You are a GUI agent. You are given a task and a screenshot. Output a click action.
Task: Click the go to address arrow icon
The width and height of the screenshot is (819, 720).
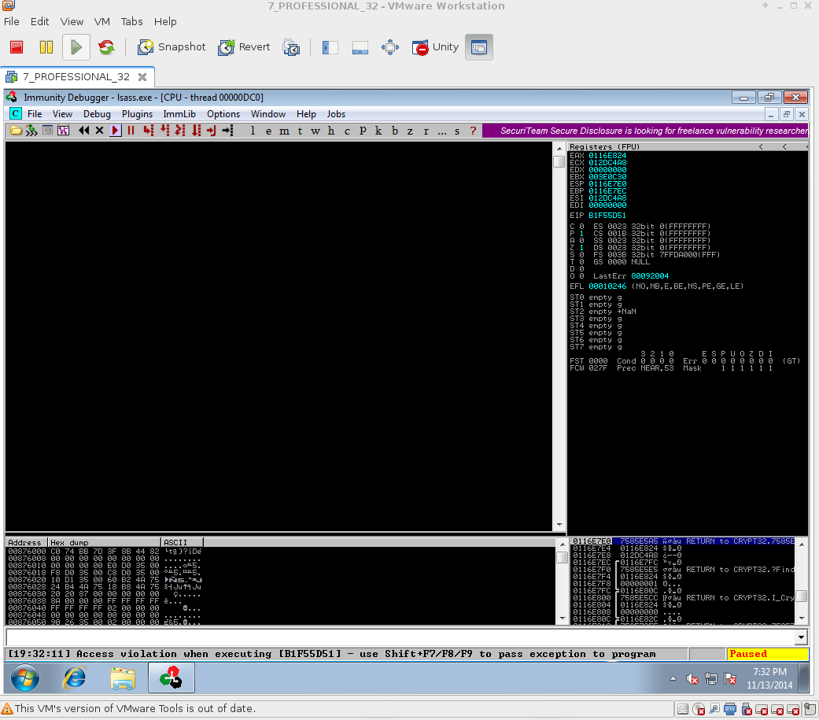coord(227,131)
